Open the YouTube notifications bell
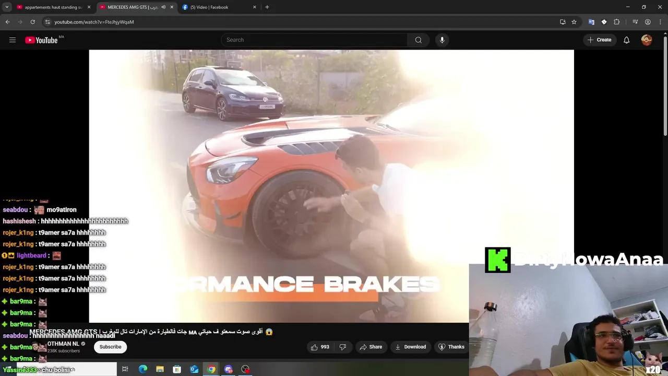This screenshot has width=668, height=376. click(626, 40)
